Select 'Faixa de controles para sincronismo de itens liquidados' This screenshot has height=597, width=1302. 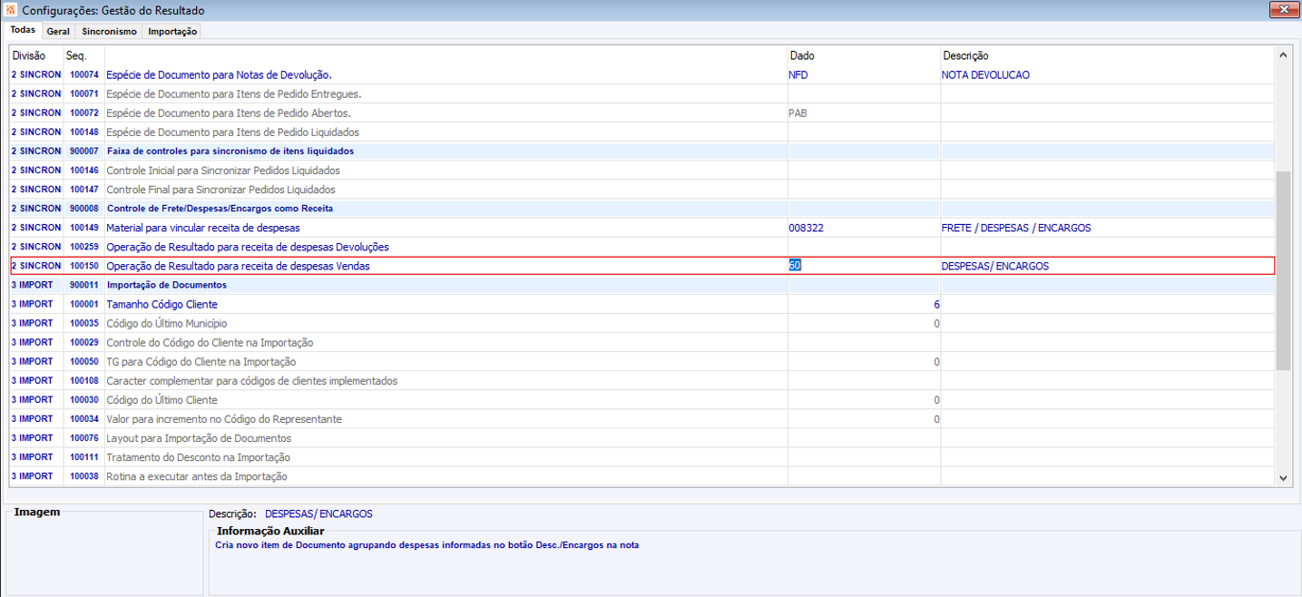point(641,151)
